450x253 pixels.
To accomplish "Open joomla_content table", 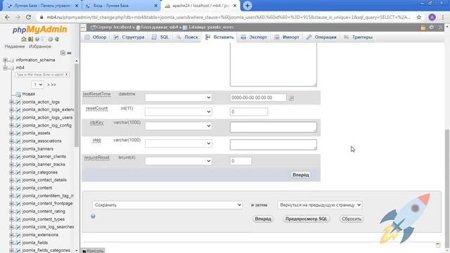I will point(37,188).
